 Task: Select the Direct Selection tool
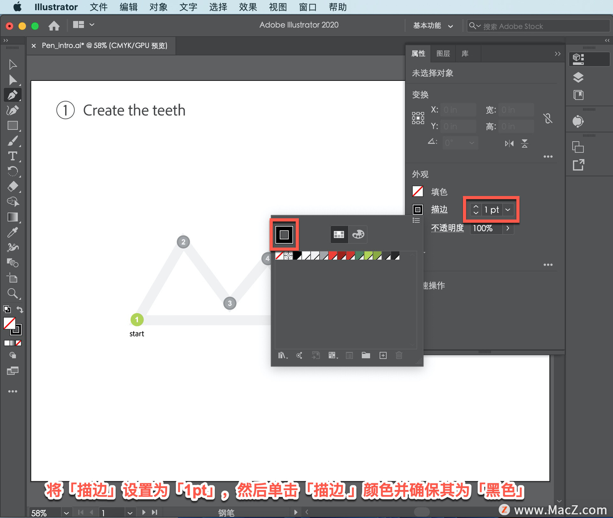13,80
